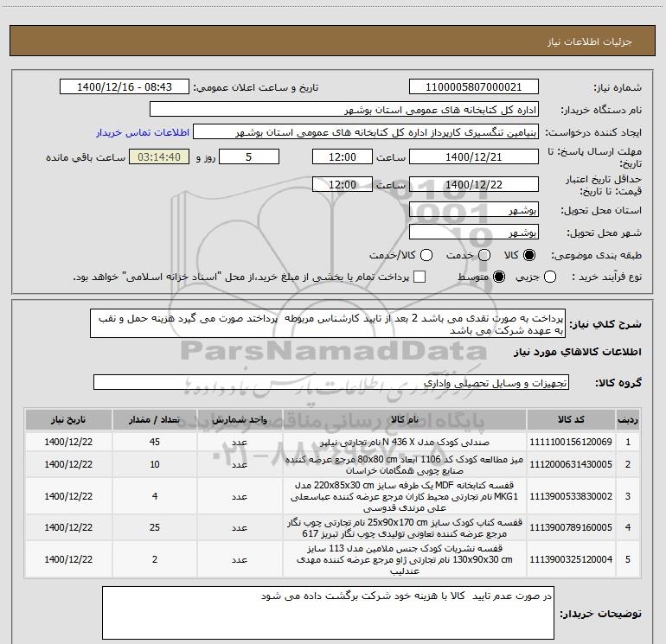Select product code 1113900533830002
The image size is (666, 644).
click(x=571, y=496)
